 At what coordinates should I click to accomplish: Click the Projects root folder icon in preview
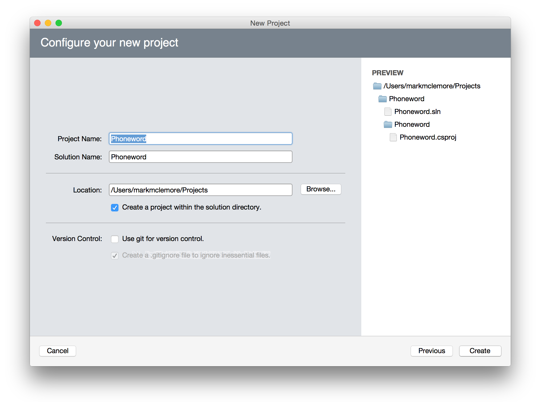377,86
